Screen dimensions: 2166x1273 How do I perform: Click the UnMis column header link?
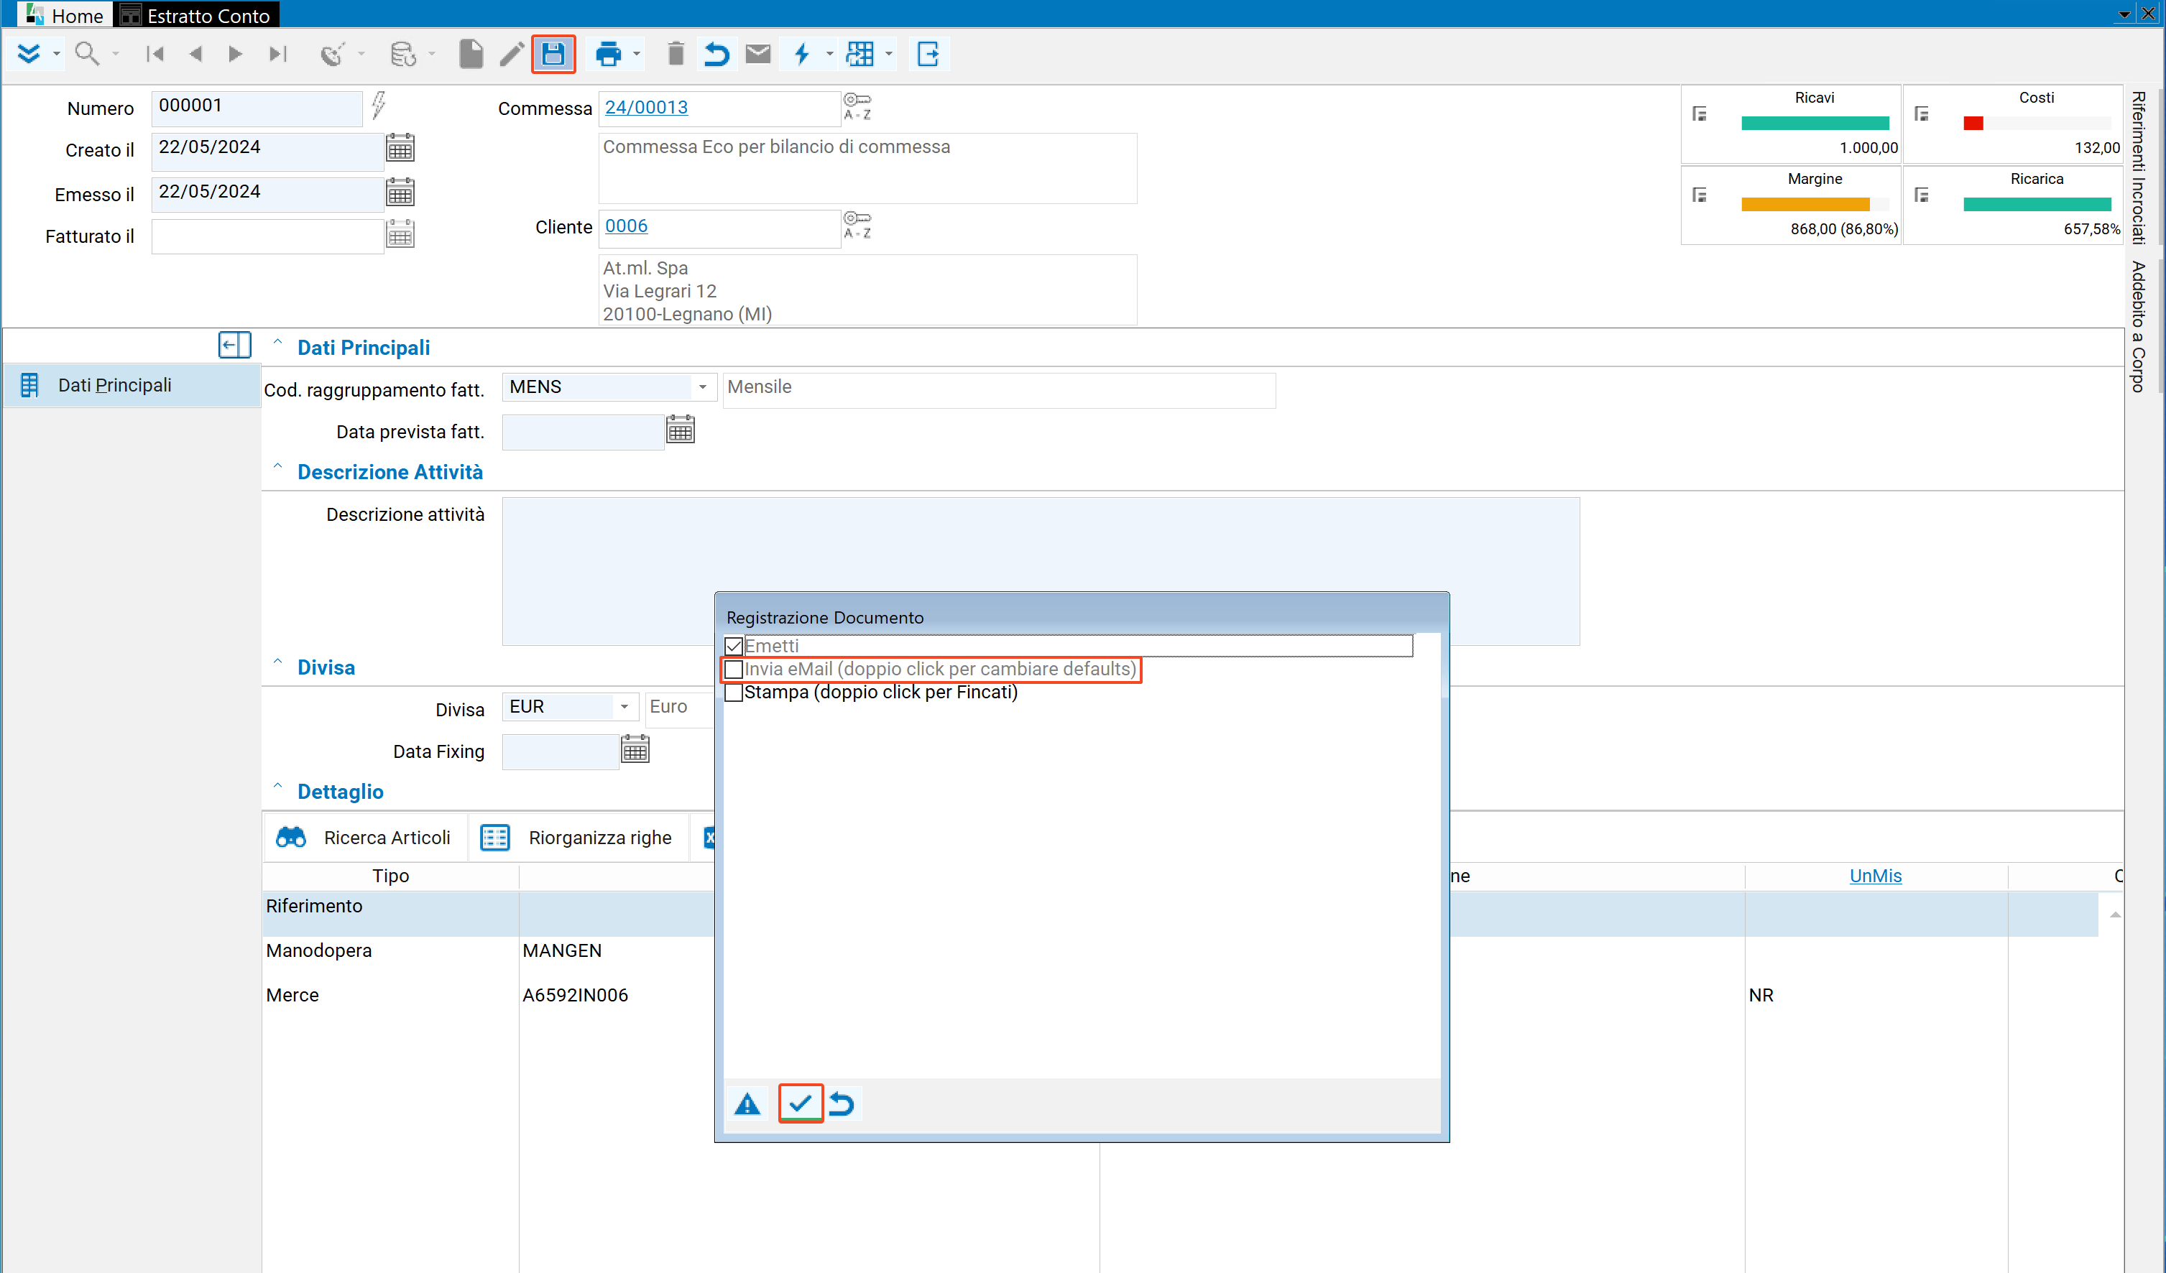[x=1875, y=875]
